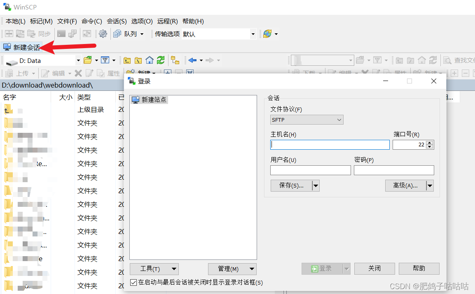This screenshot has height=294, width=475.
Task: Click the 帮助 button in login dialog
Action: pos(419,269)
